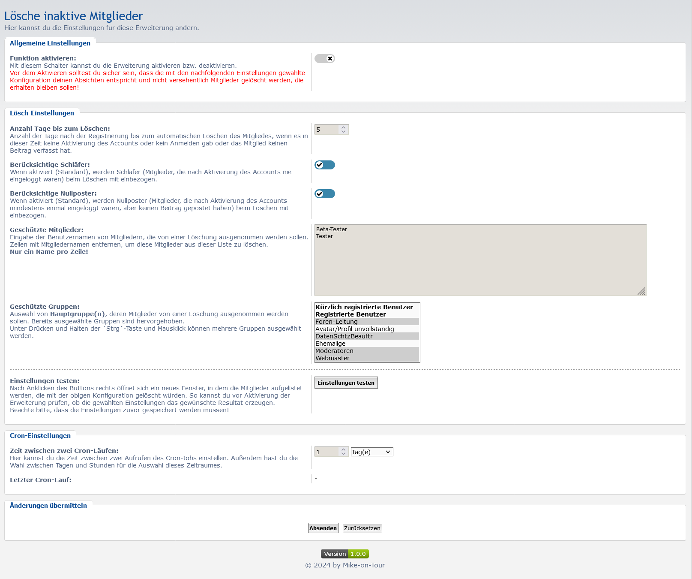Screen dimensions: 692x579
Task: Disable the 'Berücksichtige Nullposter' switch
Action: pyautogui.click(x=324, y=194)
